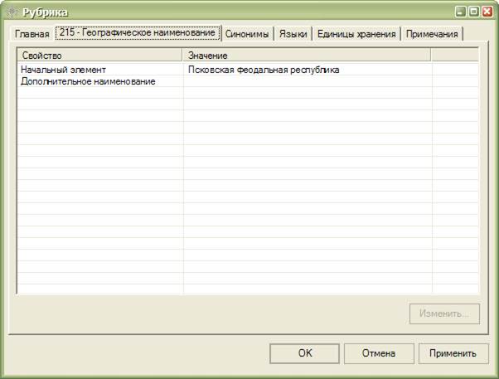Minimize the Рубрика dialog window
The image size is (499, 379).
461,12
